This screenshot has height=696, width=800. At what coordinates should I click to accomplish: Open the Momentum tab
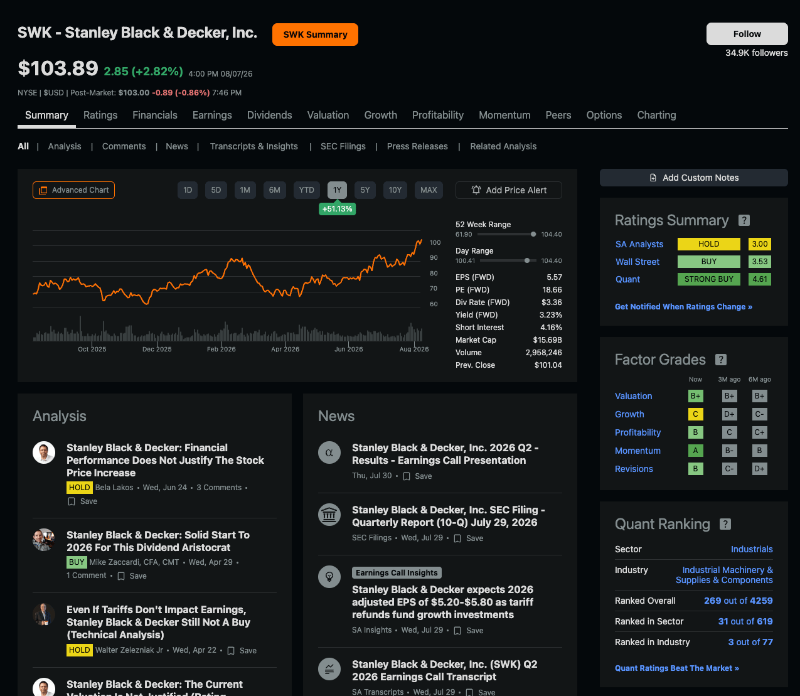pos(504,115)
